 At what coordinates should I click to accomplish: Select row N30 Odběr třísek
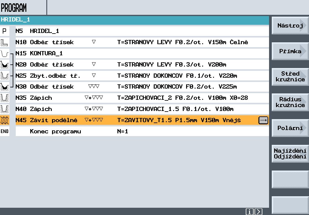142,86
